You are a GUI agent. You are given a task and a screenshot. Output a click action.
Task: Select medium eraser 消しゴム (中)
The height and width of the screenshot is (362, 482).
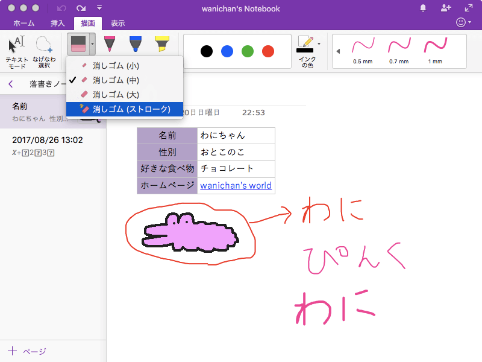pos(125,80)
